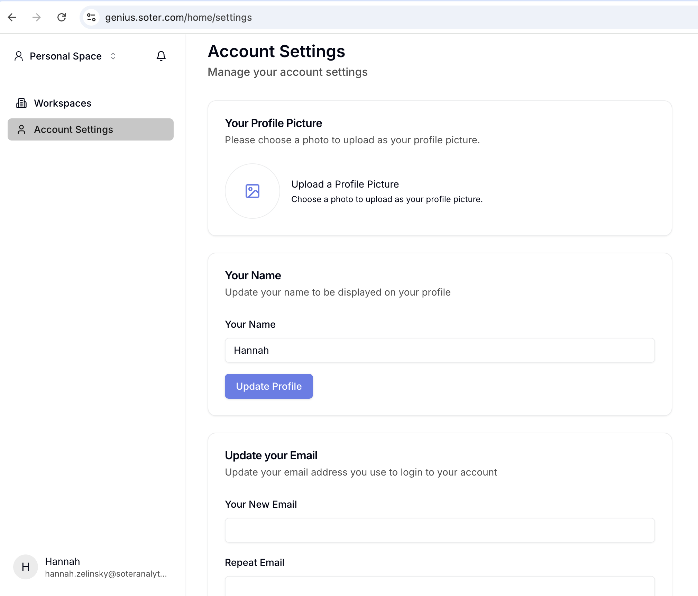Select Account Settings in the sidebar

pos(91,129)
